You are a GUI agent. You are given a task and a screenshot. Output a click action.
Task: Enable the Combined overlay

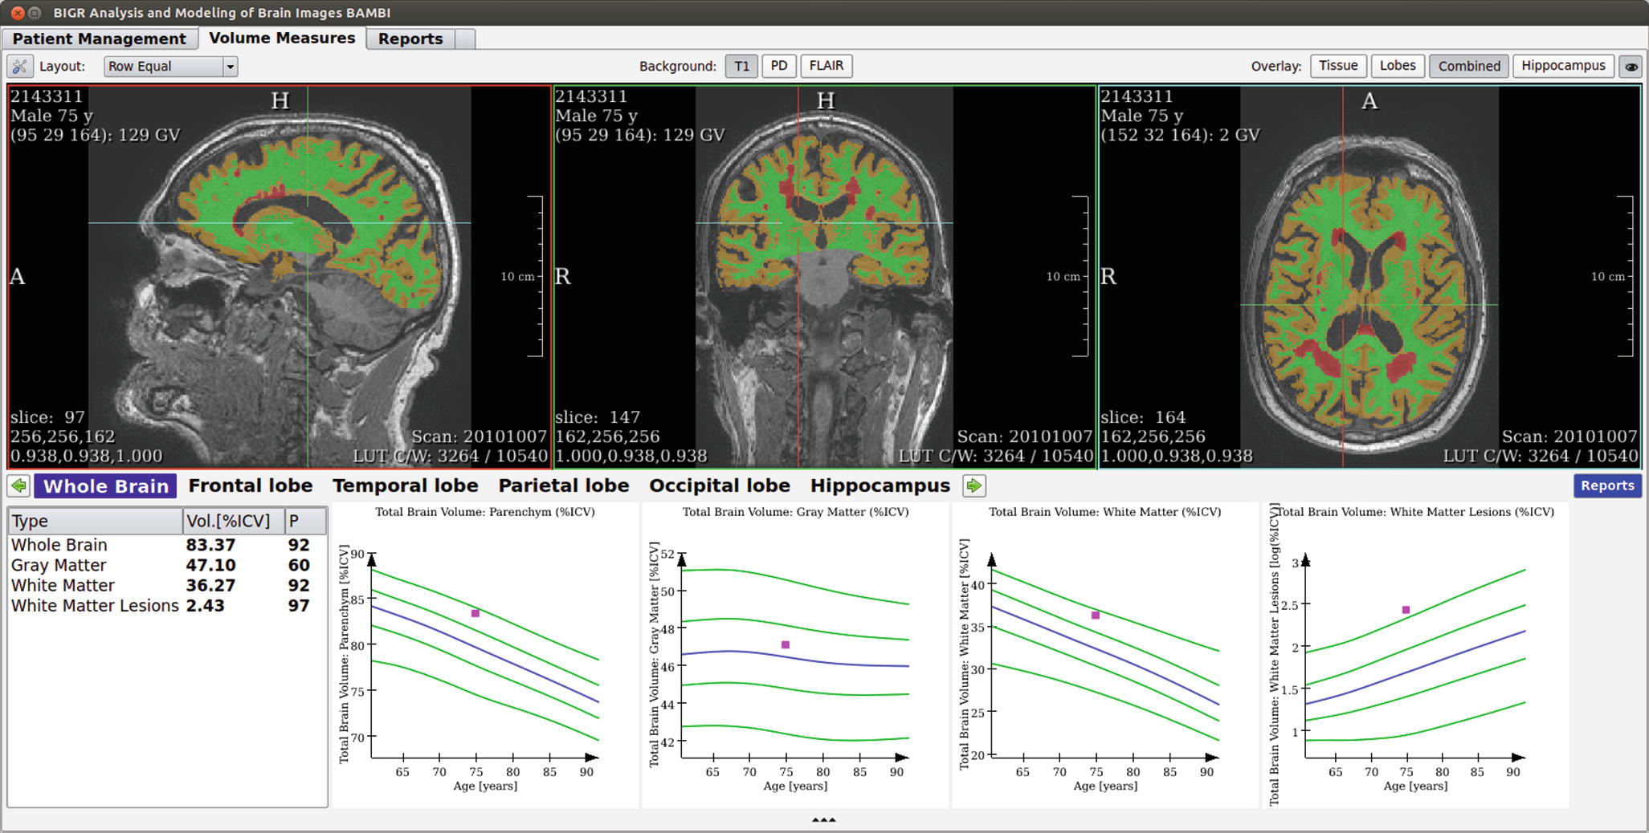point(1469,66)
